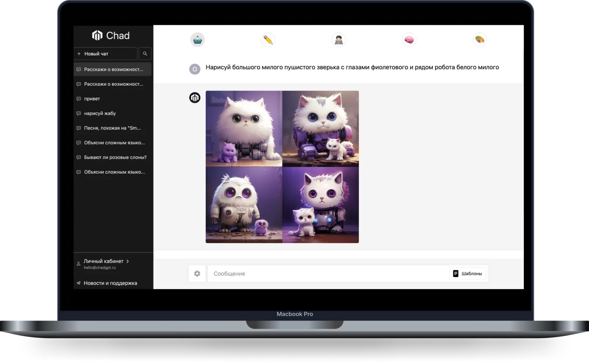The image size is (589, 364).
Task: Click the robot assistant icon
Action: pyautogui.click(x=197, y=40)
